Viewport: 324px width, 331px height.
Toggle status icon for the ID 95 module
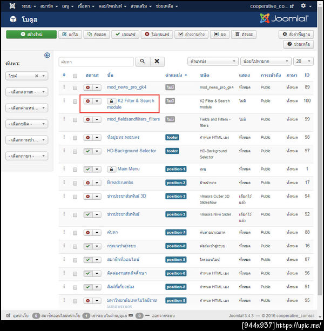[x=88, y=301]
